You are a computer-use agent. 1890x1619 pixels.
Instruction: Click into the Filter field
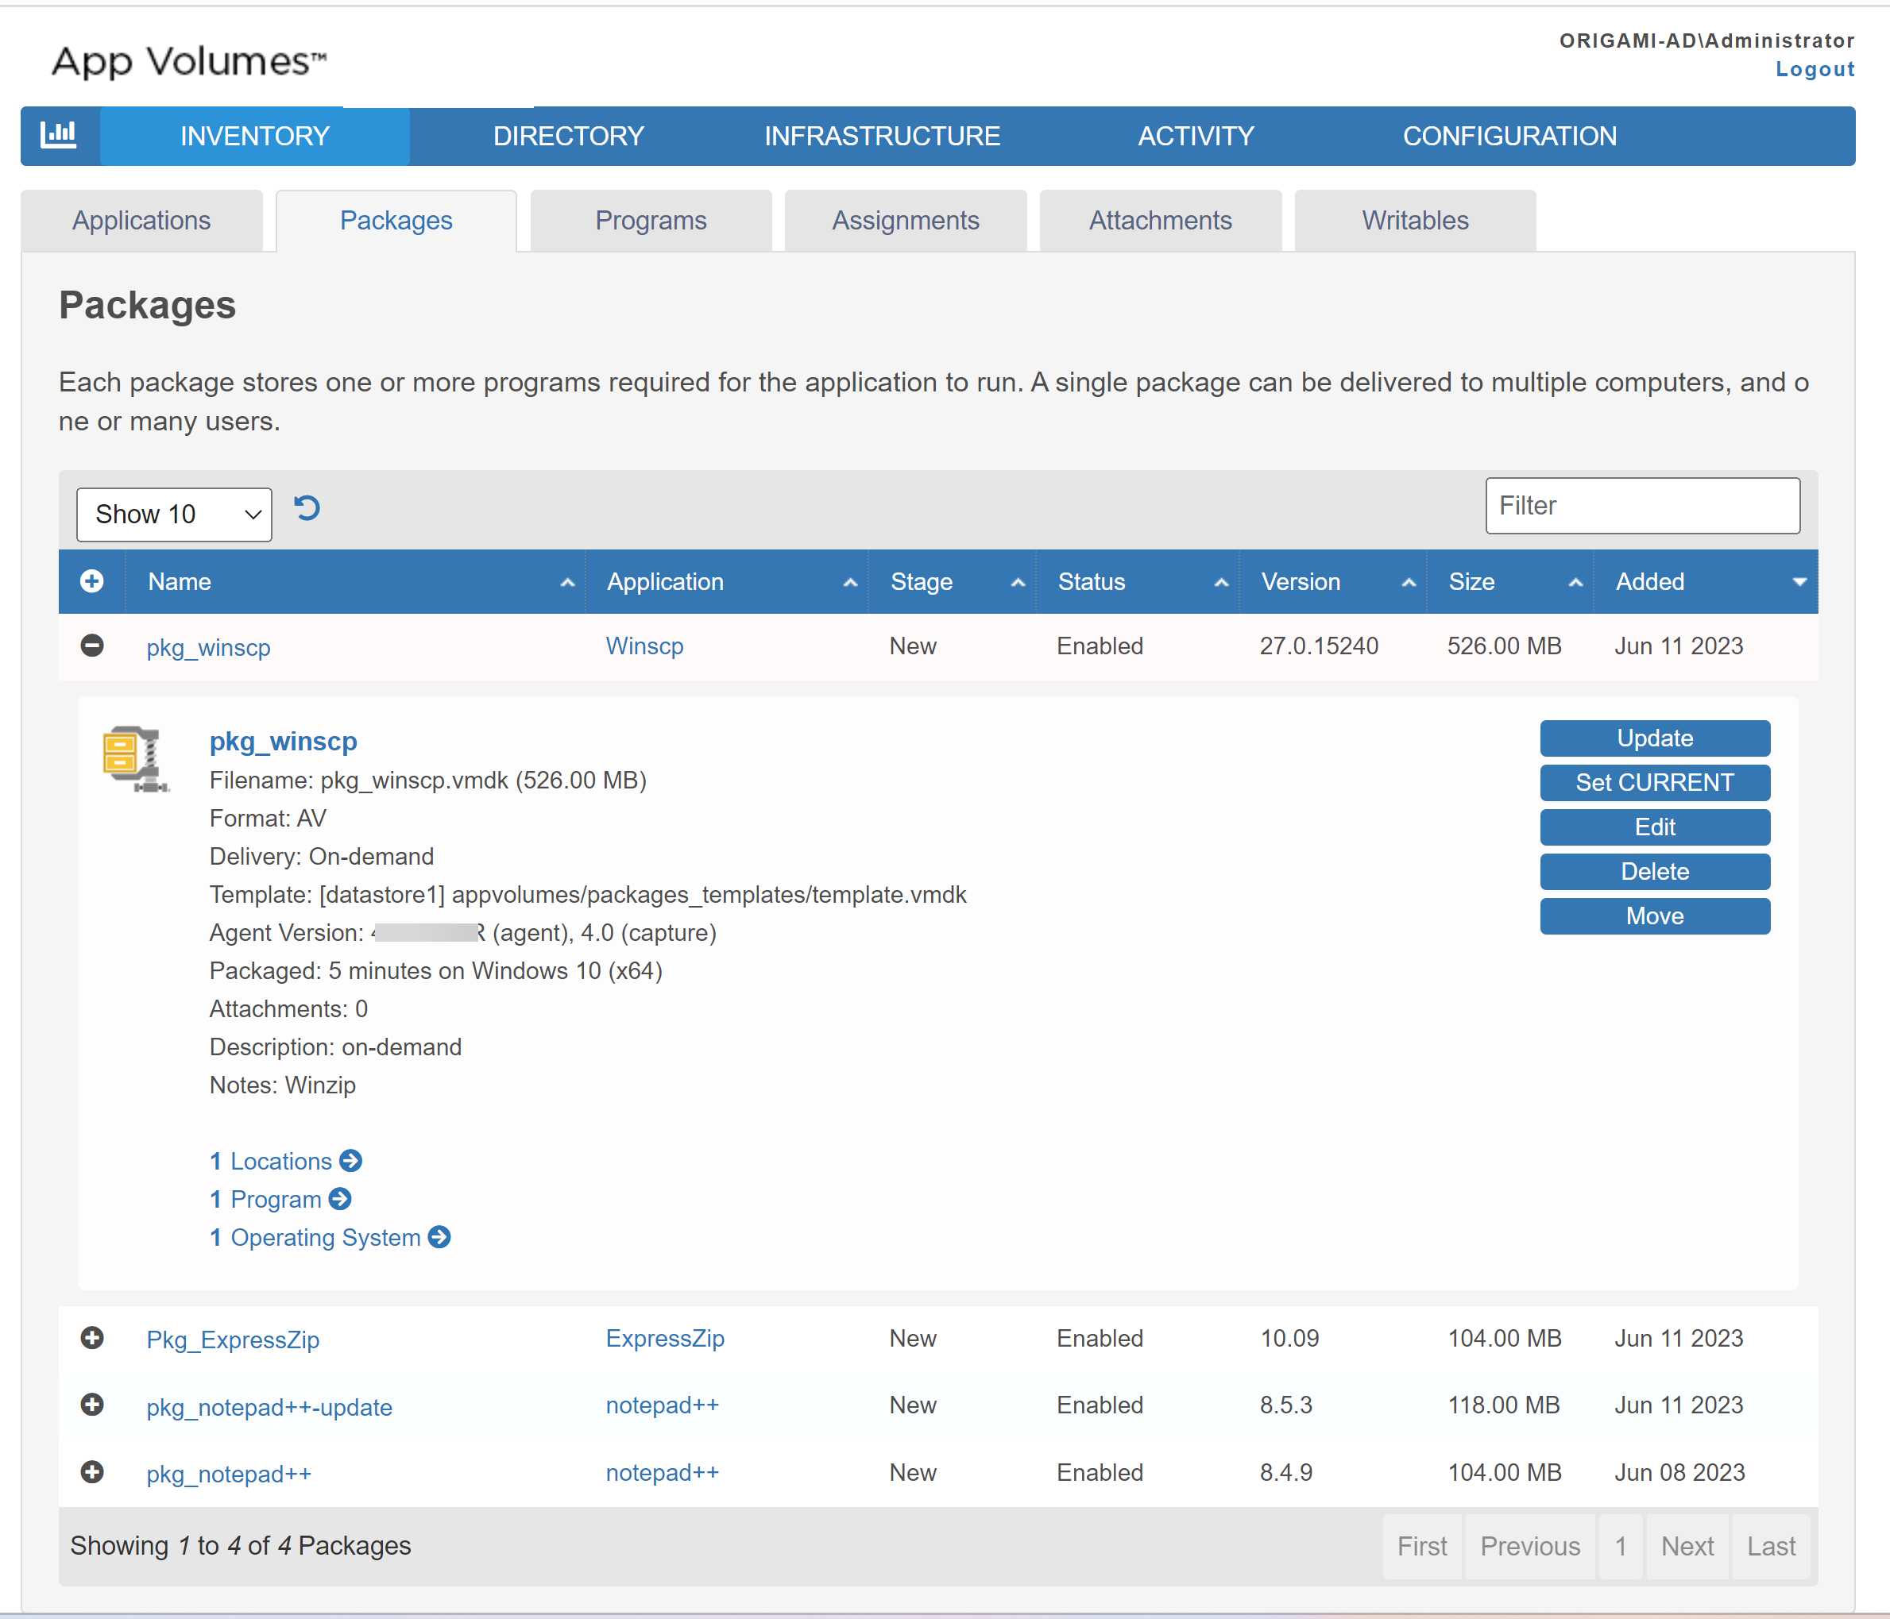coord(1642,506)
